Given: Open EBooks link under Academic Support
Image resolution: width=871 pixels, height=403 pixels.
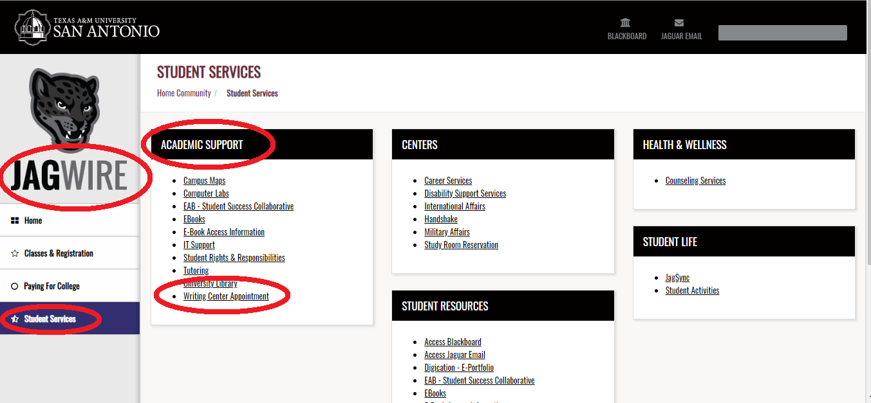Looking at the screenshot, I should 194,219.
